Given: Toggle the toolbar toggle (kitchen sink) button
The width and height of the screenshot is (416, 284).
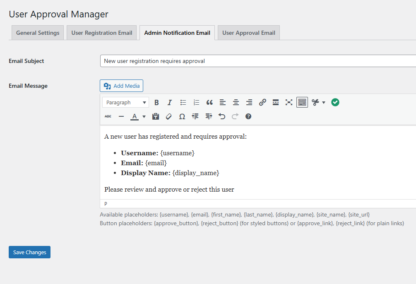Looking at the screenshot, I should tap(302, 102).
